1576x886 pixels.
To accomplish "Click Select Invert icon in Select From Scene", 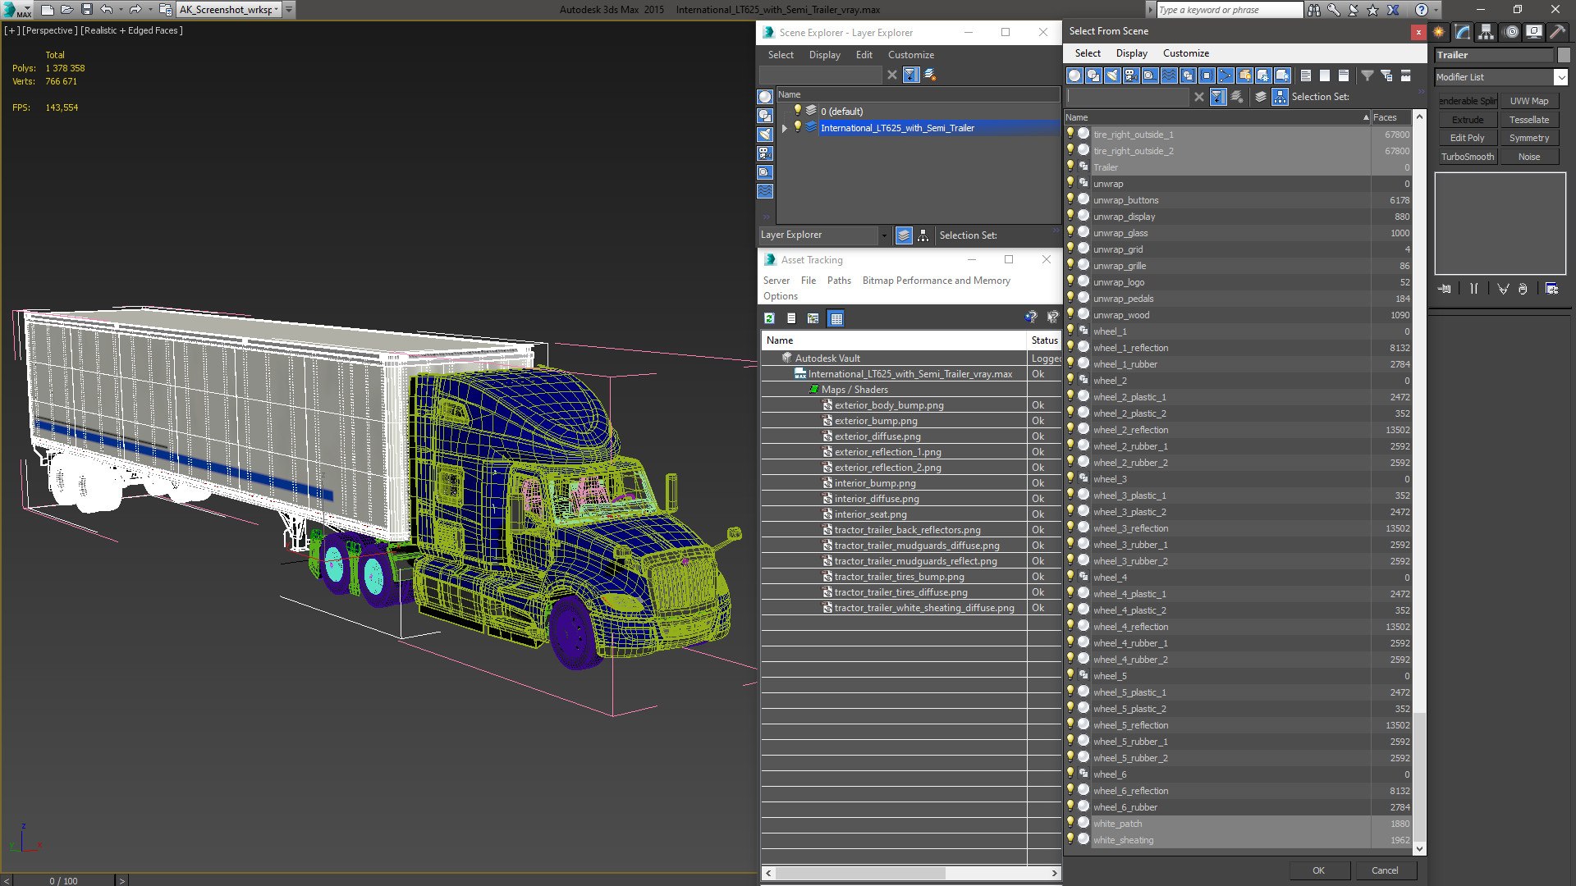I will click(1344, 75).
